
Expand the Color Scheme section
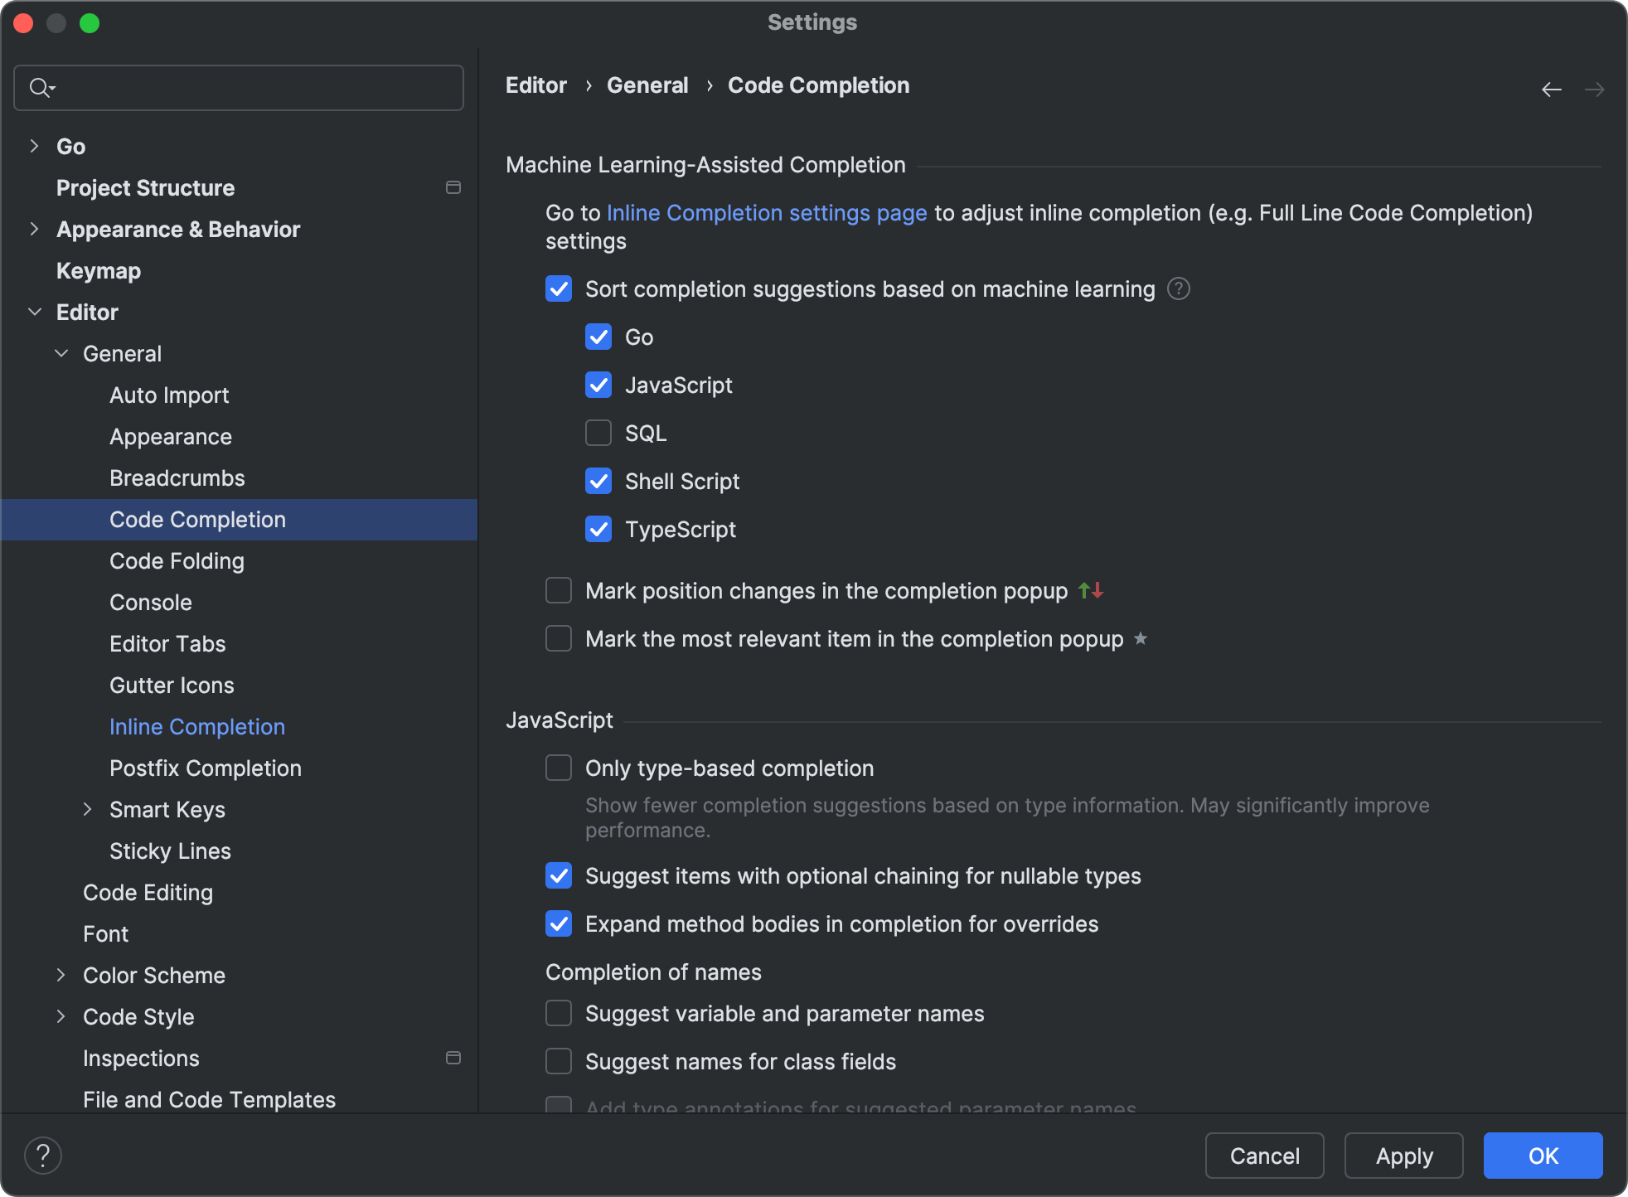pos(61,975)
